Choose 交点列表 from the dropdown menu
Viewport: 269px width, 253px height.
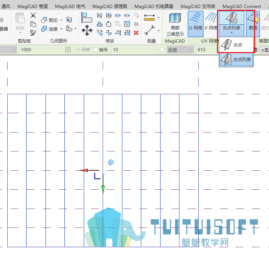(236, 59)
